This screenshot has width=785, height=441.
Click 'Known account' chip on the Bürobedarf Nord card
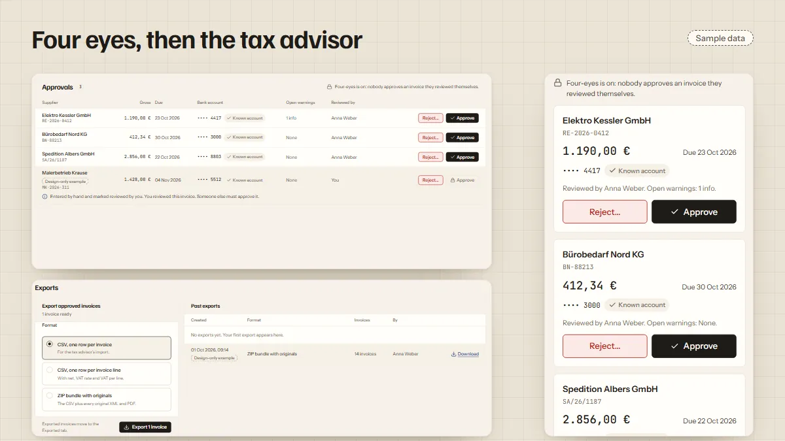pyautogui.click(x=637, y=305)
